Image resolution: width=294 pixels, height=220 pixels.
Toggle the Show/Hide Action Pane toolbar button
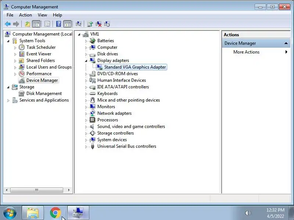(x=68, y=24)
